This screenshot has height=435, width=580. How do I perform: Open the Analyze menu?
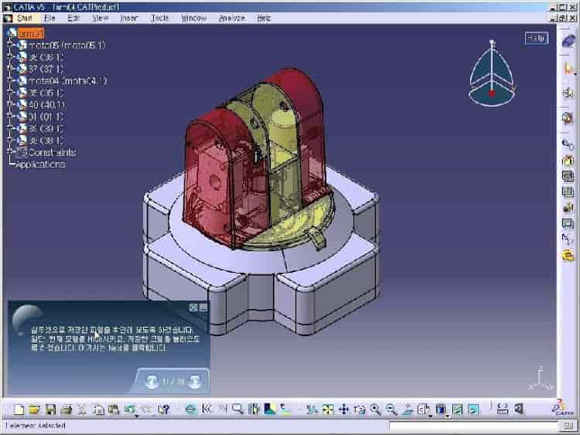[230, 17]
